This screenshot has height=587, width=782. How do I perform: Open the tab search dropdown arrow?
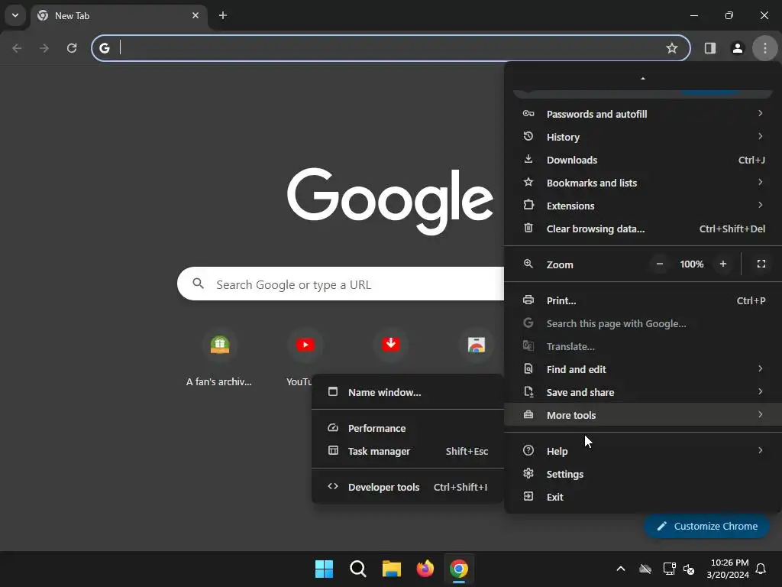tap(15, 15)
